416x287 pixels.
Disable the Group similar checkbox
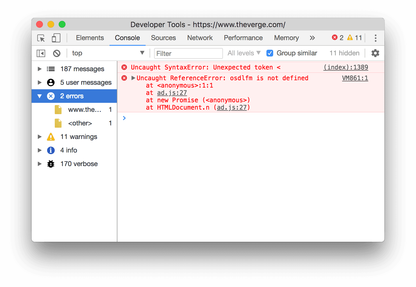tap(270, 53)
